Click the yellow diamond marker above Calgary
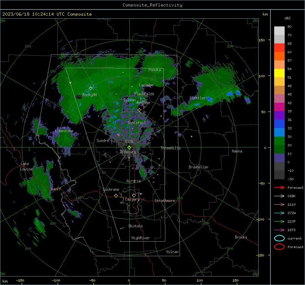The height and width of the screenshot is (285, 305). [134, 195]
